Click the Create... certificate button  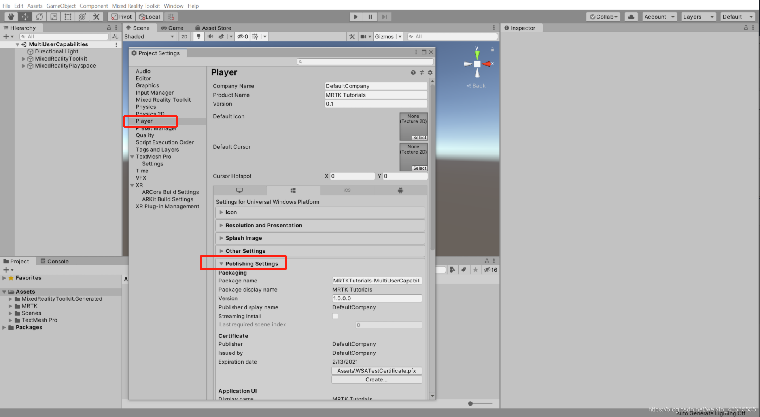(x=376, y=379)
